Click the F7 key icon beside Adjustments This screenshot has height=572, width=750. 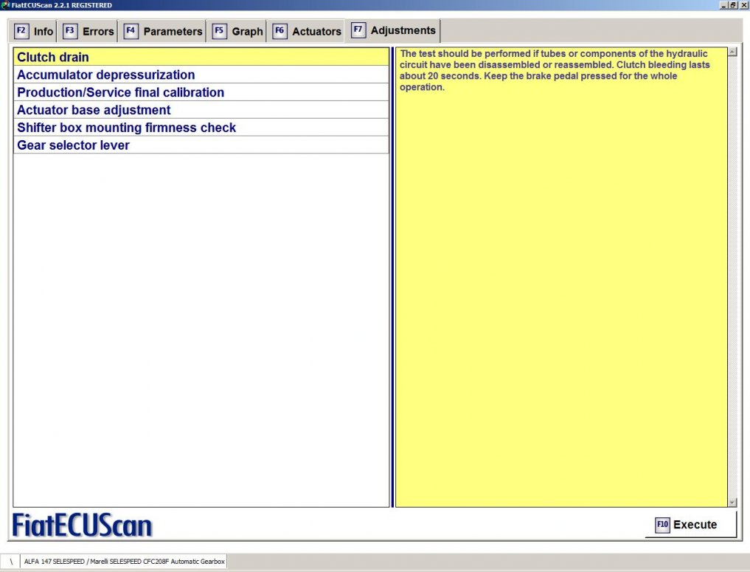coord(358,30)
